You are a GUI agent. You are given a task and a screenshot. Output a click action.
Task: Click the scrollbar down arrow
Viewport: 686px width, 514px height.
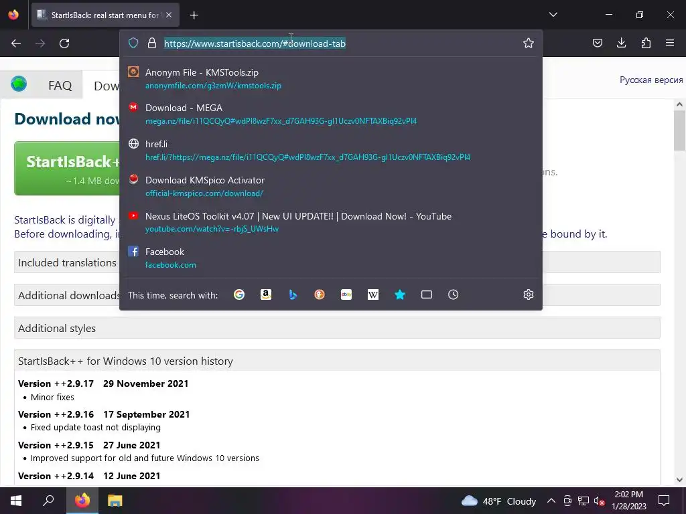pos(679,479)
